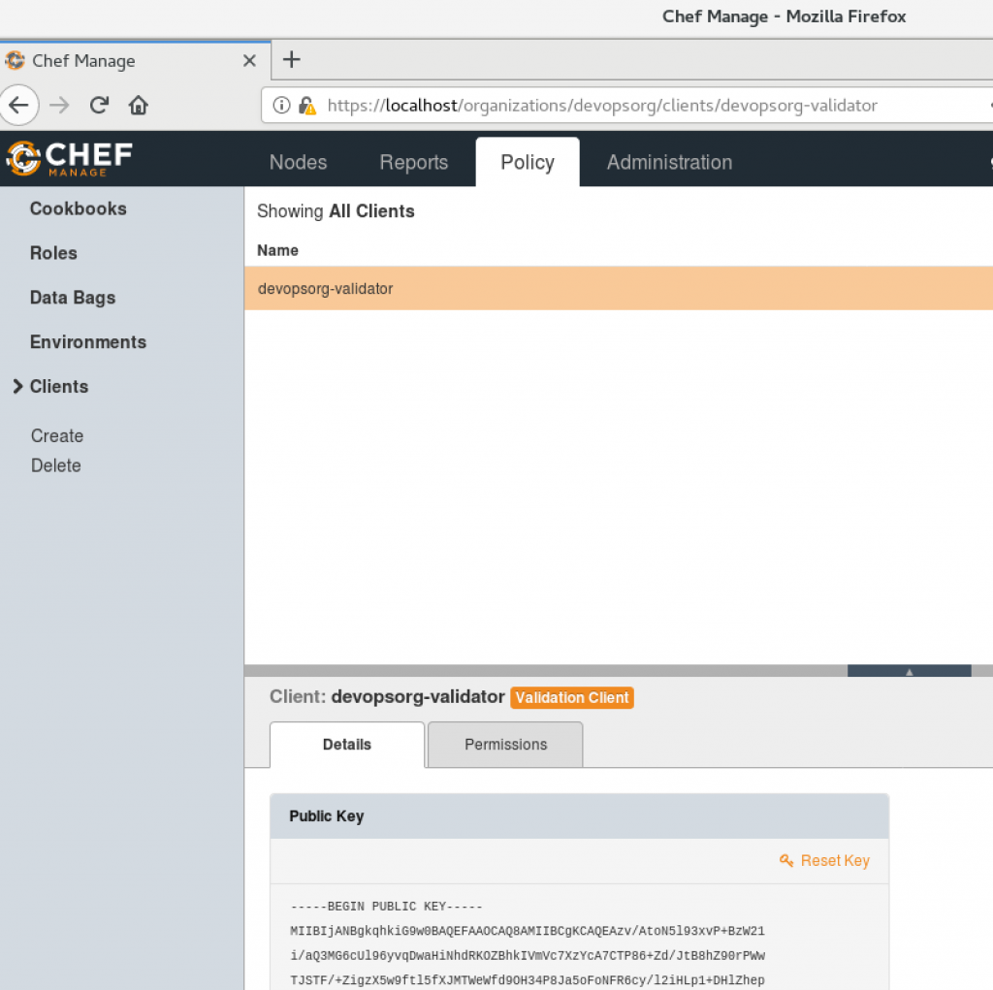Select the Chef Manage browser tab
Viewport: 993px width, 990px height.
(136, 61)
